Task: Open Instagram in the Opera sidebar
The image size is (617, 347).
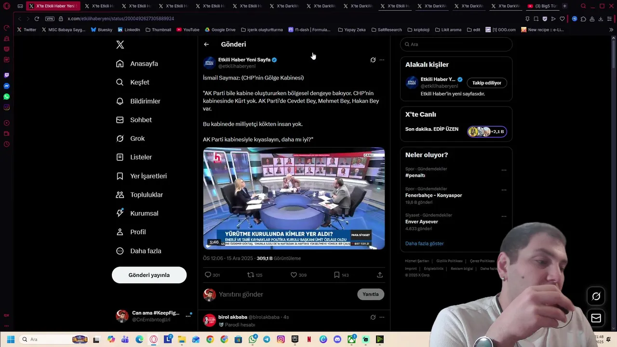Action: (6, 107)
